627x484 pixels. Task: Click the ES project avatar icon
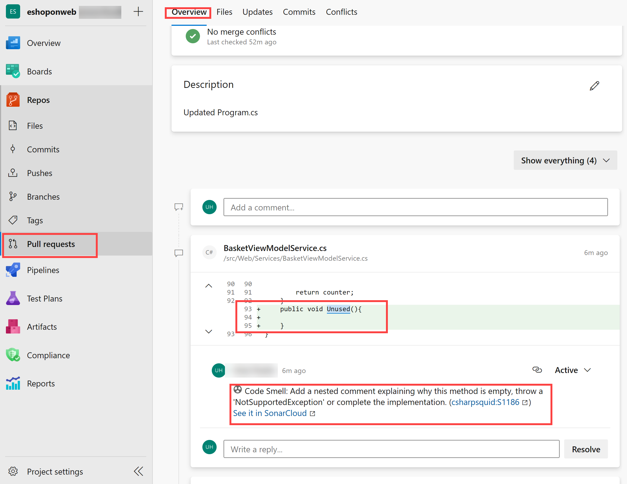[13, 12]
